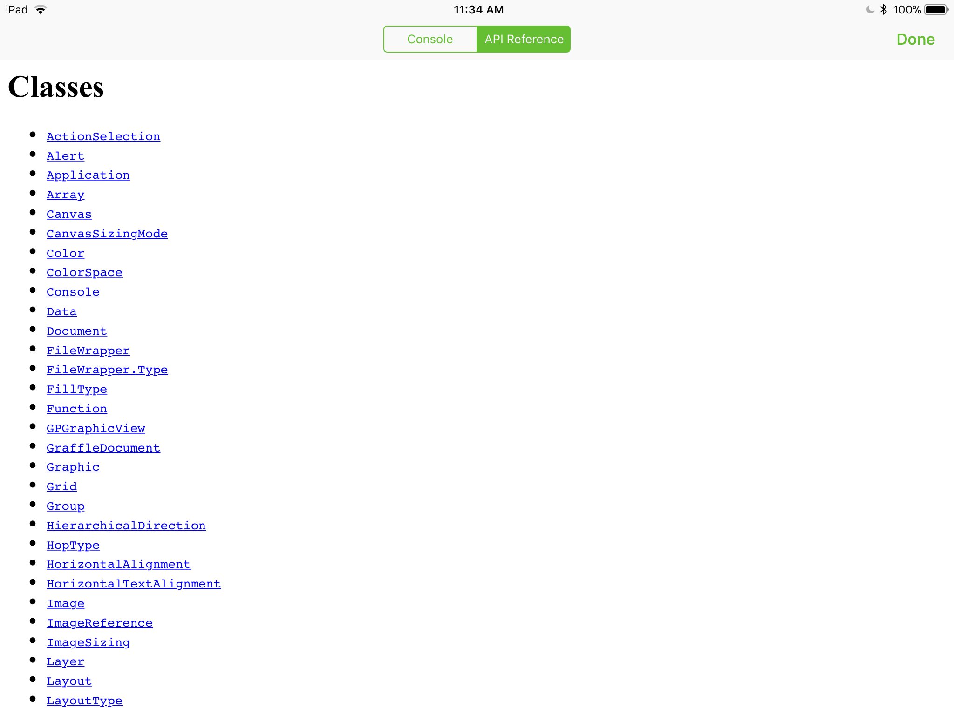This screenshot has width=954, height=715.
Task: Open the GraffleDocument class reference
Action: (x=104, y=448)
